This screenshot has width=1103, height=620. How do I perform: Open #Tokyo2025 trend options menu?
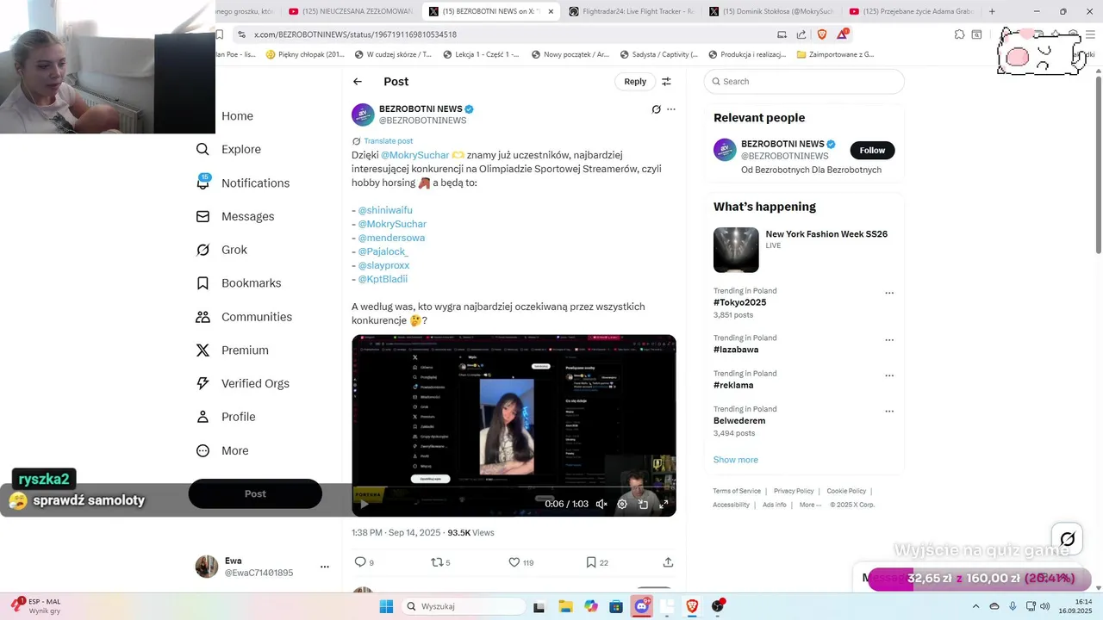pos(889,293)
